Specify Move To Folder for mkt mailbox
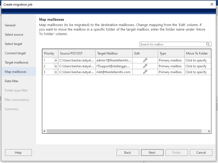Image resolution: width=218 pixels, height=163 pixels. [x=196, y=72]
